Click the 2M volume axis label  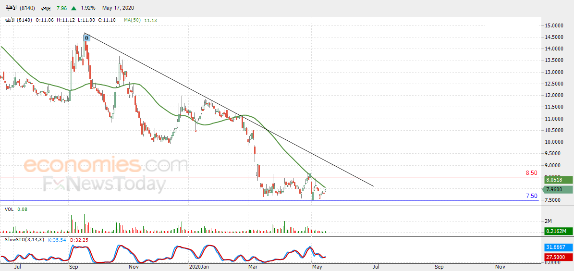click(548, 221)
